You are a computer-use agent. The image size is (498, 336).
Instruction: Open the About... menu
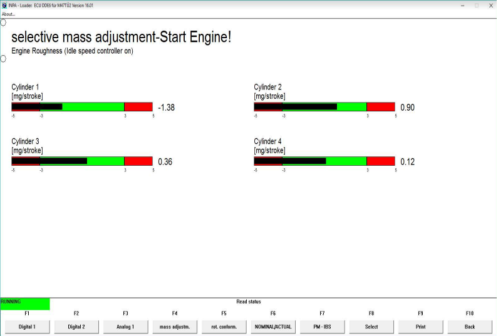(x=9, y=14)
